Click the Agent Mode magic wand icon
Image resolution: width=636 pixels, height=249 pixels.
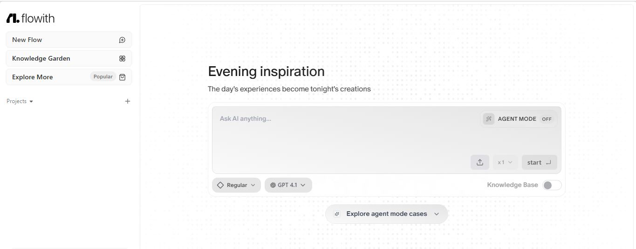coord(488,119)
